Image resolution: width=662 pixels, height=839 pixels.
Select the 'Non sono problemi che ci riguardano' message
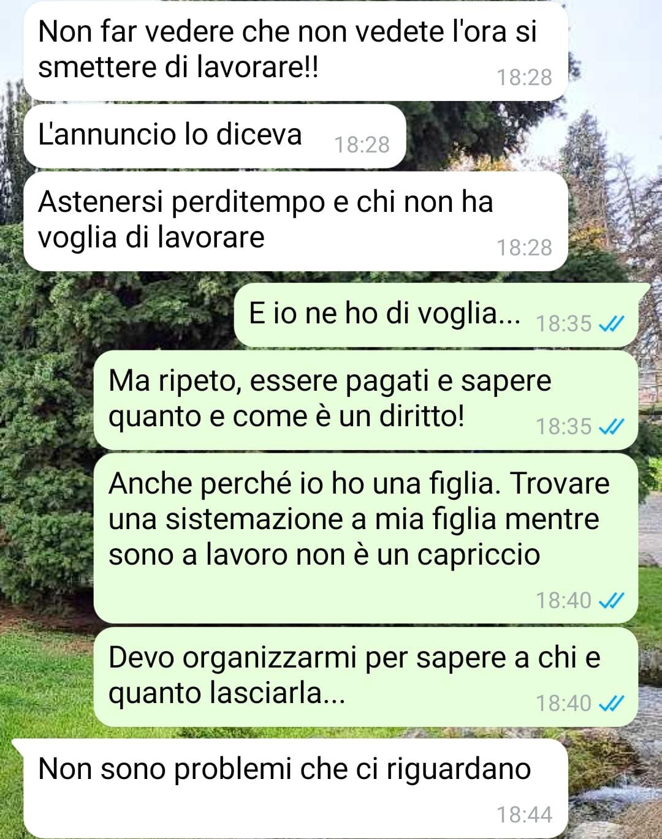[x=295, y=789]
